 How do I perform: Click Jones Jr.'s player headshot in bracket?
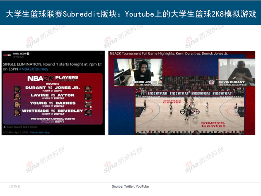[88, 89]
